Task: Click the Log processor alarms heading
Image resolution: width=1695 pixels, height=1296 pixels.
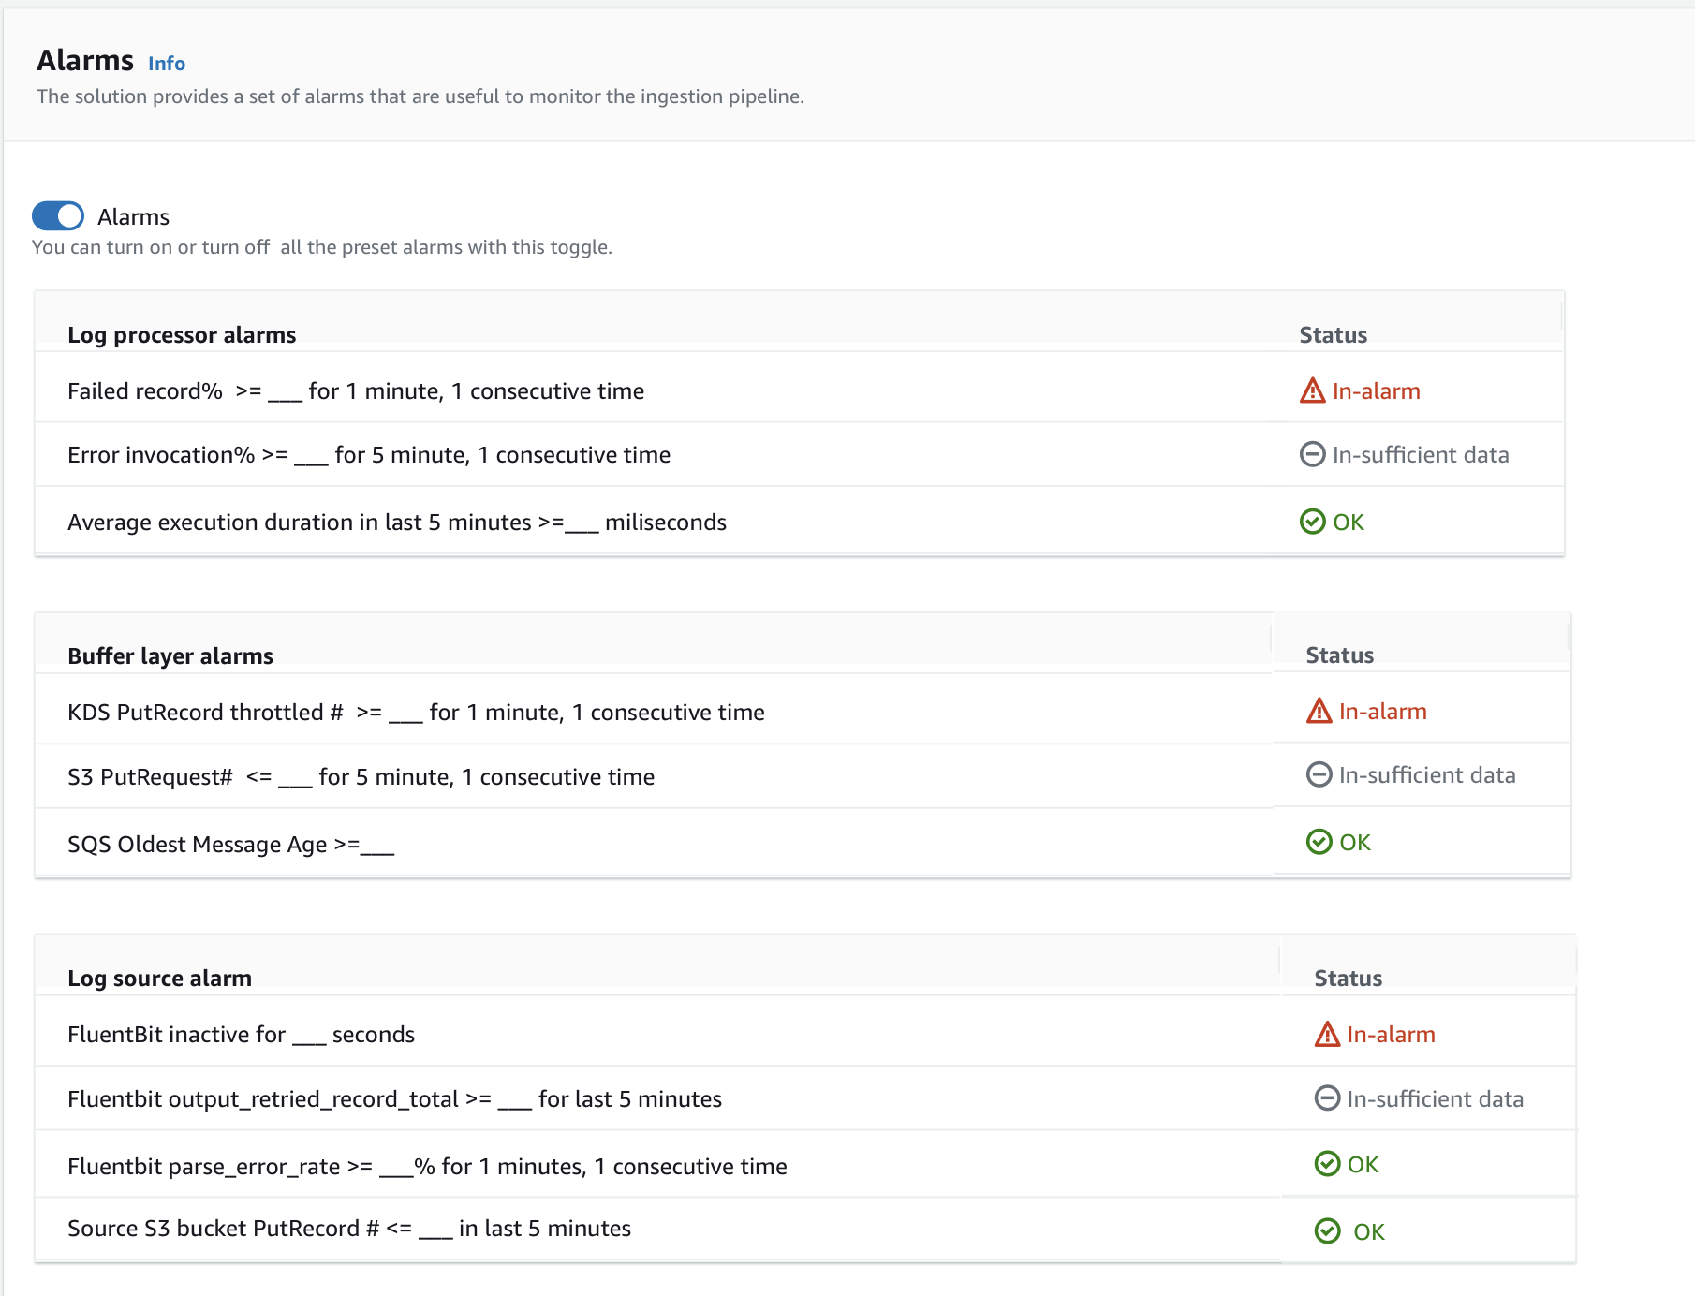Action: [182, 335]
